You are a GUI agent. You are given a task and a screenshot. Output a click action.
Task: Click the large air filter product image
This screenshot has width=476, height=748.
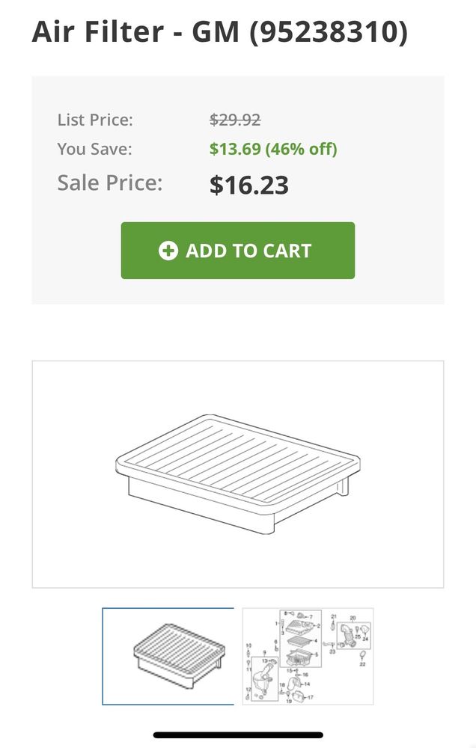(237, 474)
